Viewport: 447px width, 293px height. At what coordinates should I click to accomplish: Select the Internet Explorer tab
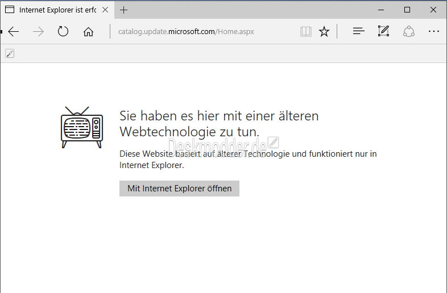pos(57,10)
